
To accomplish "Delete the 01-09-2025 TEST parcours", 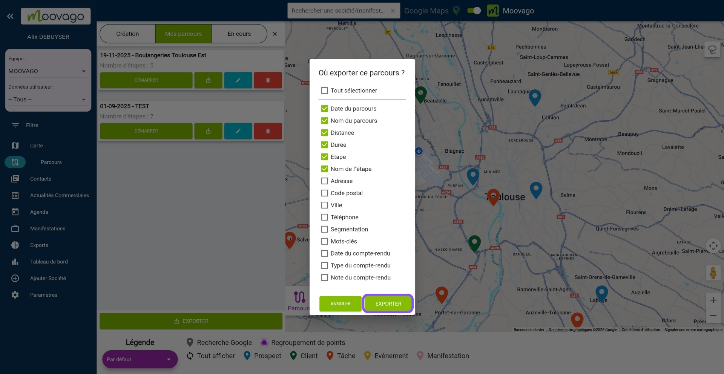I will point(268,131).
